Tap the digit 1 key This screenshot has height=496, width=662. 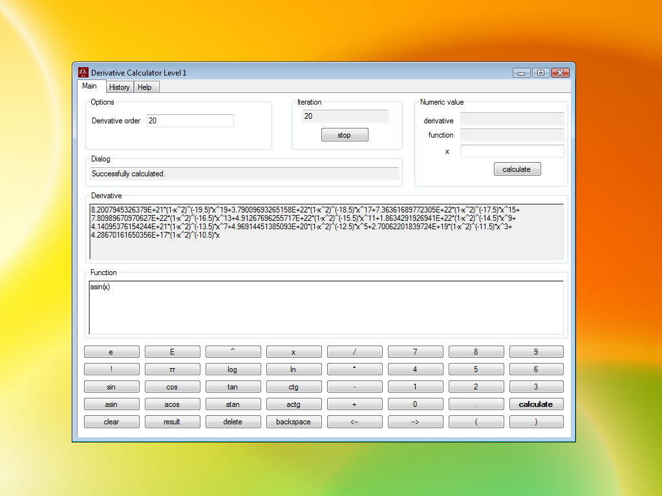416,387
